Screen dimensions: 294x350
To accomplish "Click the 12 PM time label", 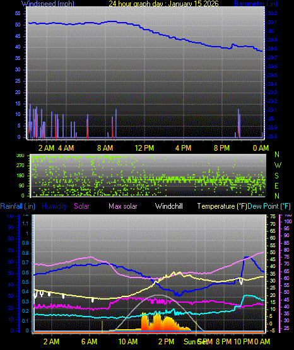I will tap(144, 148).
